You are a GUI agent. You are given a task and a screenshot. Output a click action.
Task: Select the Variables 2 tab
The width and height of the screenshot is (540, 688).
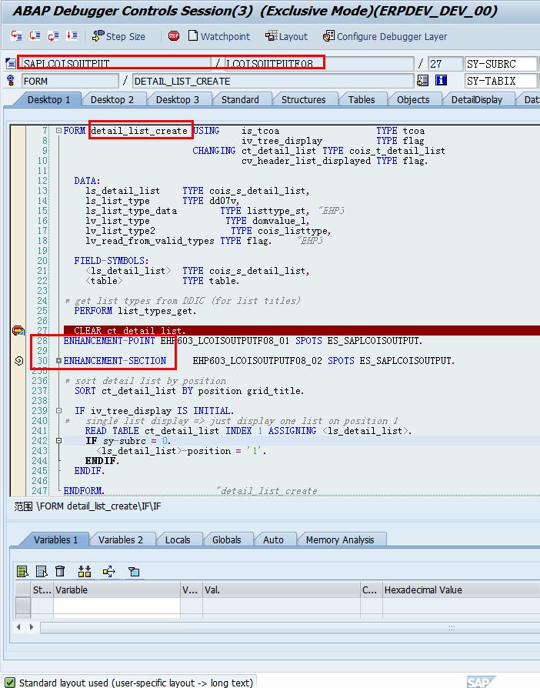coord(121,539)
